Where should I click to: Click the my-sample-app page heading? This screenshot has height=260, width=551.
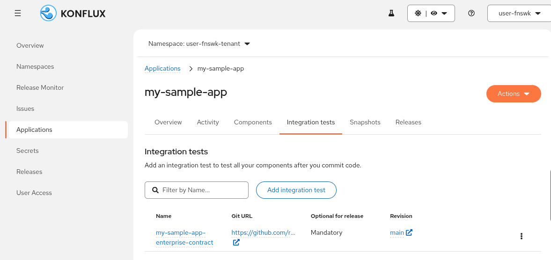(186, 92)
